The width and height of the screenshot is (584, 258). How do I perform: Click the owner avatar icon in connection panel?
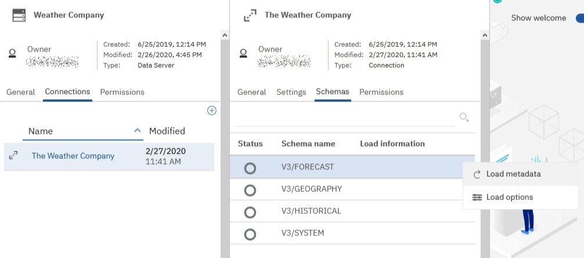243,54
